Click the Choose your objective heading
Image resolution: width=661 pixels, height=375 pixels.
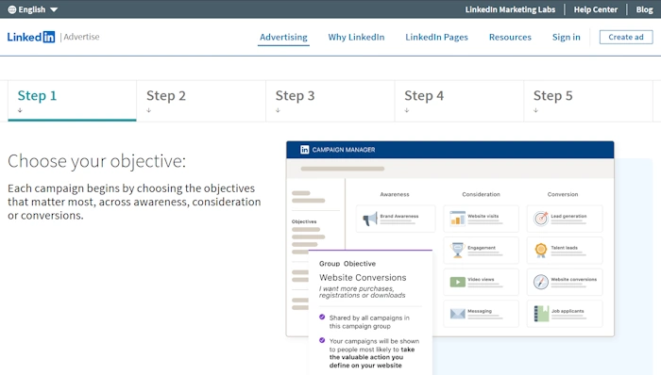pos(97,161)
